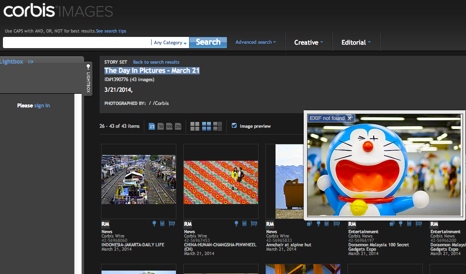This screenshot has height=274, width=466.
Task: Add CHINA-HUNAN-CHANGSHA-PINWHEEL to lightbox via bulb icon
Action: pos(236,223)
